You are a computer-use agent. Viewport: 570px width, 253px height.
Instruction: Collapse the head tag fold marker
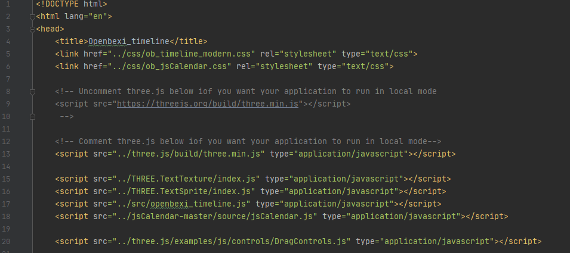tap(32, 30)
